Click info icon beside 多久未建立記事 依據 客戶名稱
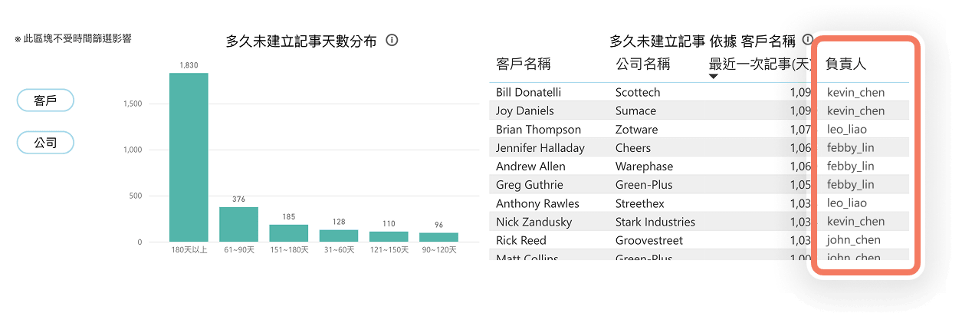This screenshot has height=323, width=962. (807, 39)
